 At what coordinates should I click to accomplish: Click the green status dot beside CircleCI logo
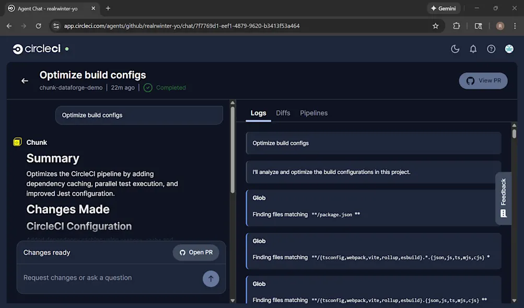click(67, 49)
